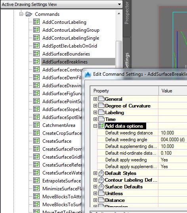Select the AddContourLabelingGroup tree item
Image resolution: width=187 pixels, height=213 pixels.
click(x=71, y=30)
